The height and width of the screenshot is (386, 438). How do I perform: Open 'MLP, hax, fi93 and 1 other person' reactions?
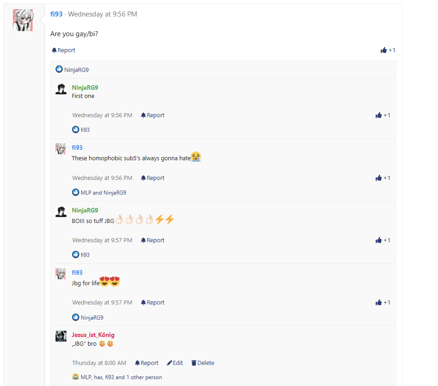click(x=121, y=377)
